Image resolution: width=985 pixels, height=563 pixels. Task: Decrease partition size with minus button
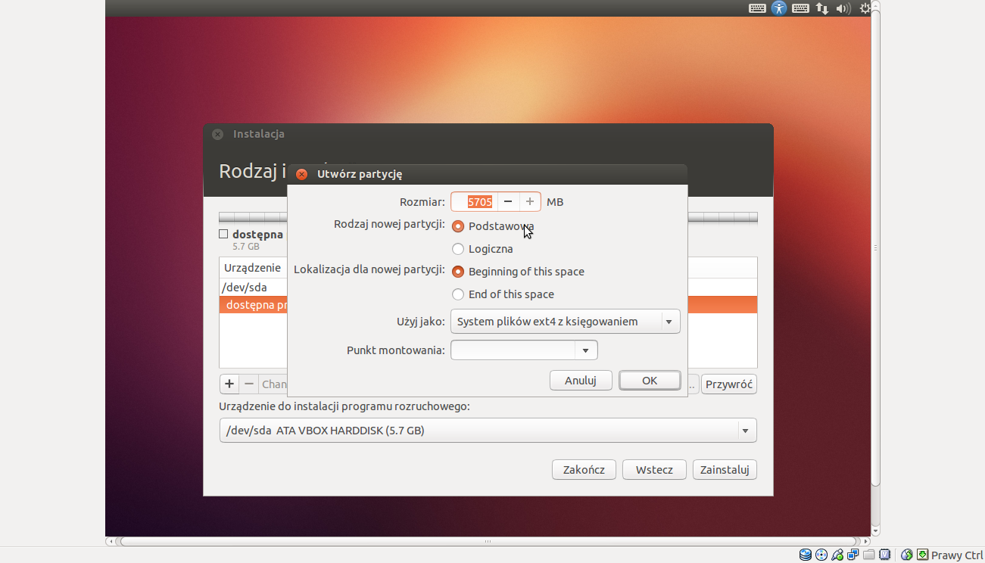coord(508,201)
